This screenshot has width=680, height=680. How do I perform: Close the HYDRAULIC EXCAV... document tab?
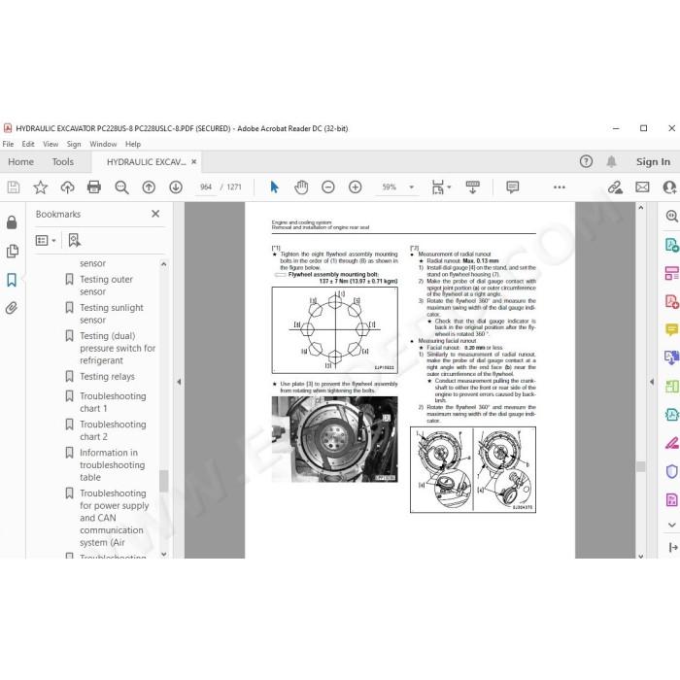tap(194, 162)
